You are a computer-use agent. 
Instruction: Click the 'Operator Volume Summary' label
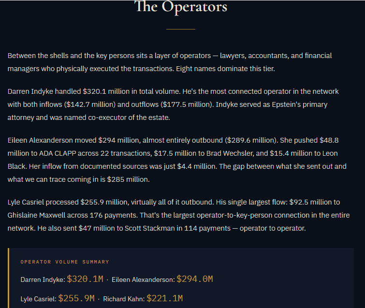(65, 262)
